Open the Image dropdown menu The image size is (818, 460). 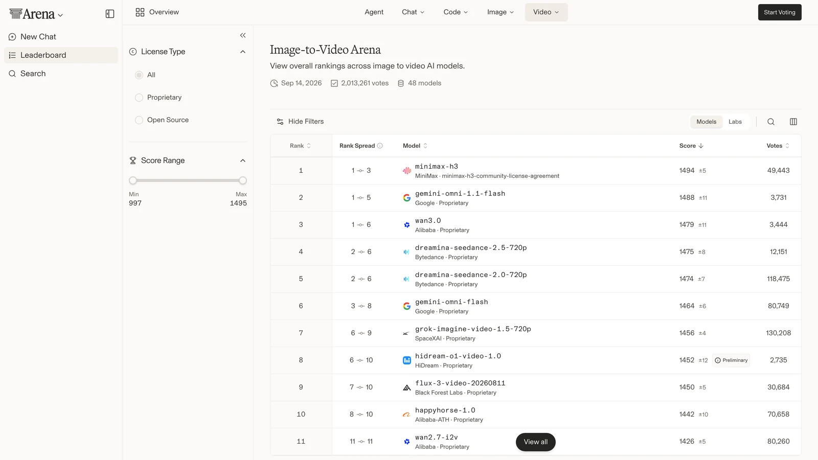click(x=501, y=12)
